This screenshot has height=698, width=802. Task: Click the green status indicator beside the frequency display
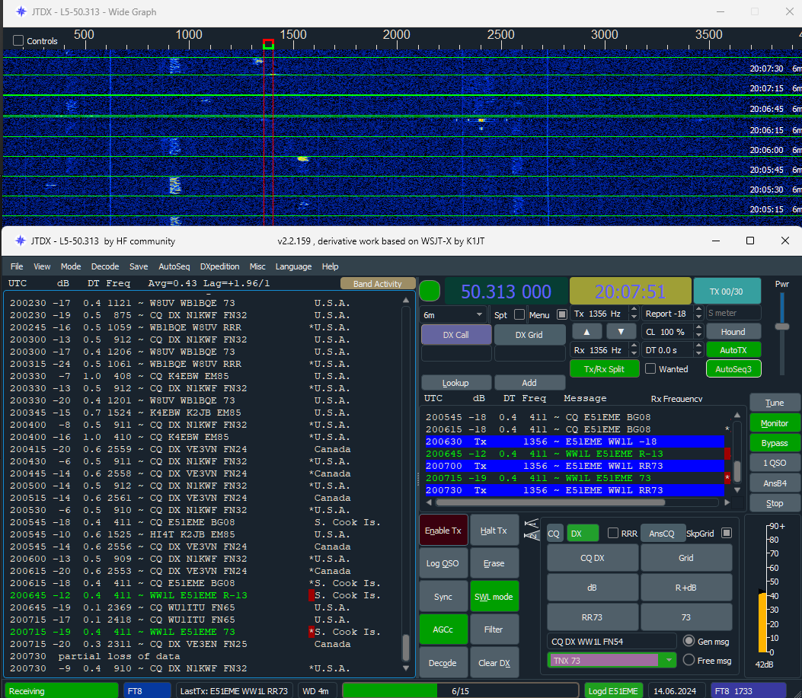(429, 291)
